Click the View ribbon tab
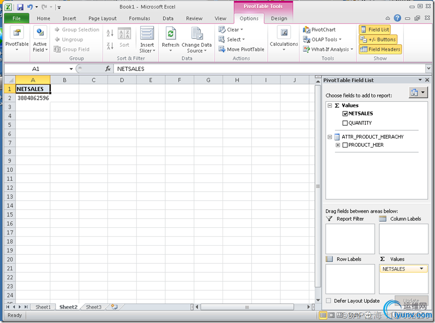This screenshot has height=323, width=435. click(x=221, y=19)
